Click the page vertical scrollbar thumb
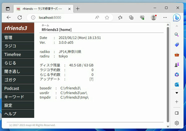The image size is (186, 131). pyautogui.click(x=168, y=75)
